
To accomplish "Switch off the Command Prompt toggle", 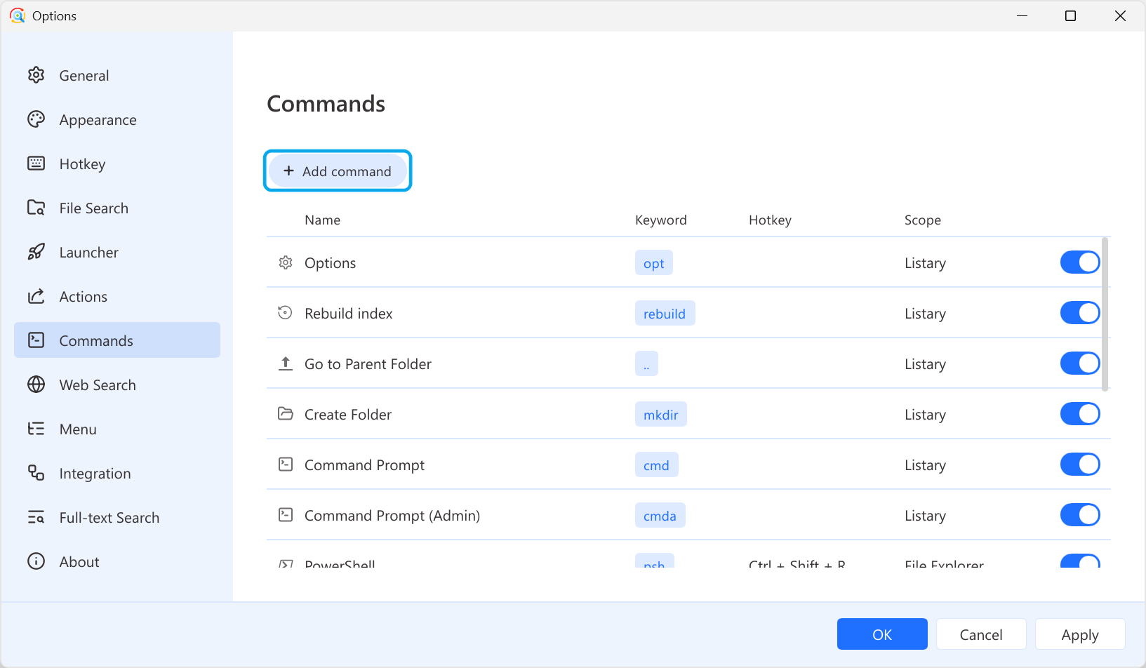I will pyautogui.click(x=1080, y=465).
